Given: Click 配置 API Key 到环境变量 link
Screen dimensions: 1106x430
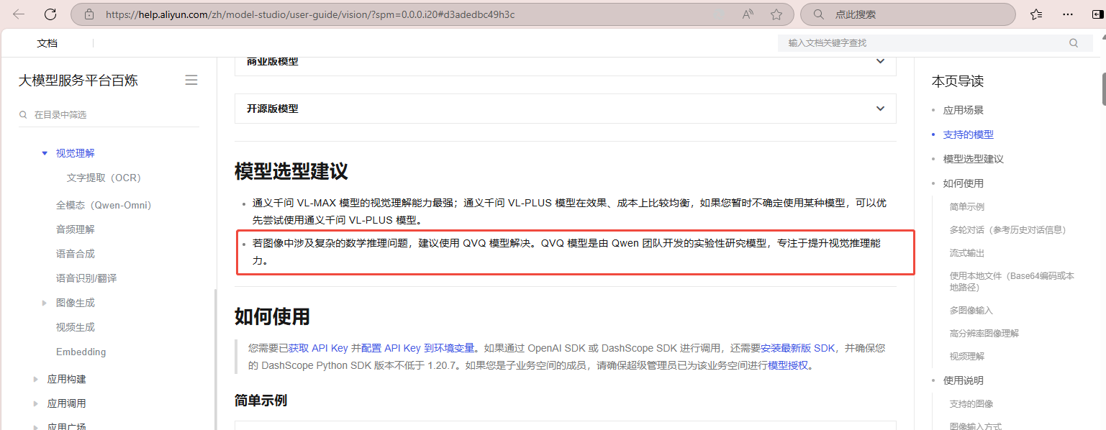Looking at the screenshot, I should coord(419,348).
